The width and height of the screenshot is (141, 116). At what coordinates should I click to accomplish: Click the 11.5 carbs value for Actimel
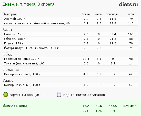[x=113, y=19]
